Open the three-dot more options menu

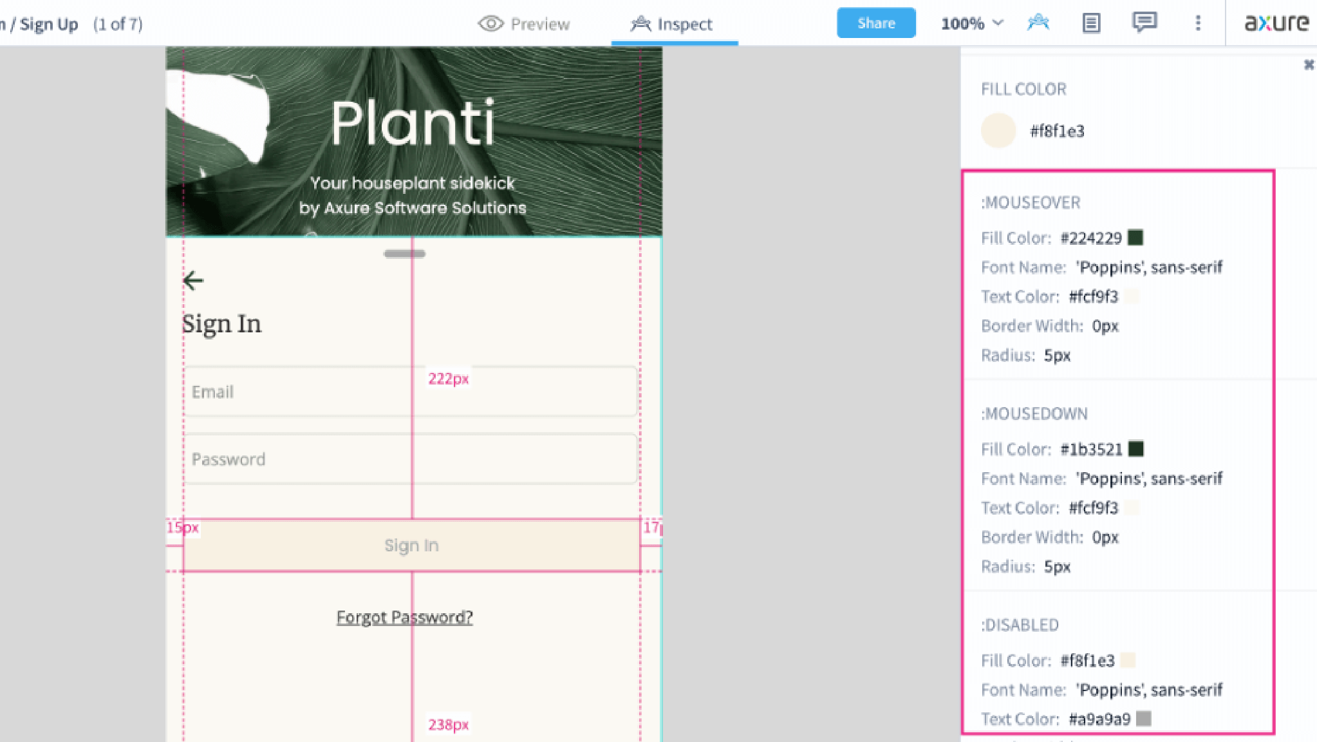(x=1198, y=23)
